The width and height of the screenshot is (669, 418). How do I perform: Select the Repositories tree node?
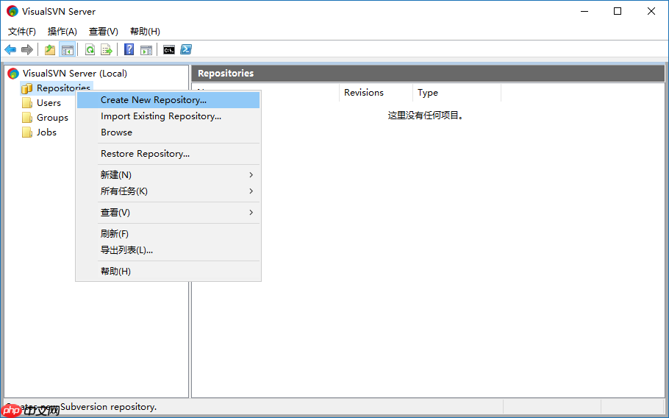pos(63,88)
